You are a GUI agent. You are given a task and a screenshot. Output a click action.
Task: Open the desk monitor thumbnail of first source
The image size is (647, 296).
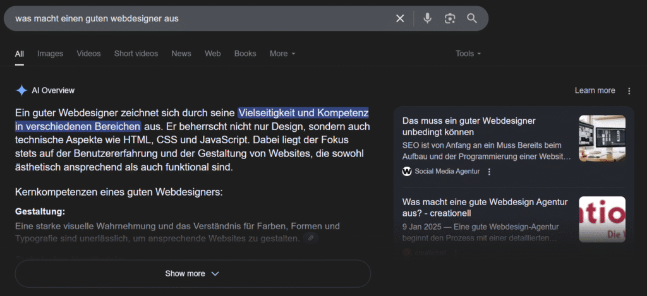[602, 138]
